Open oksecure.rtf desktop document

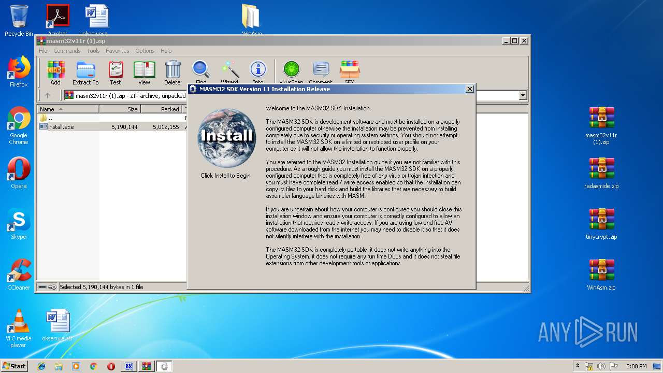(57, 325)
